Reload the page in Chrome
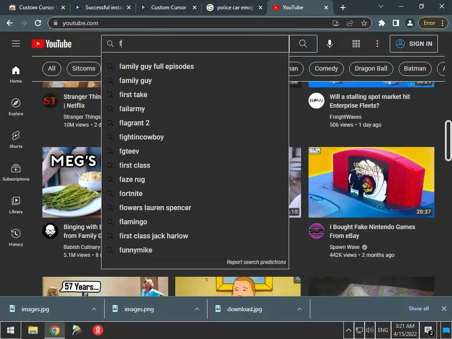The width and height of the screenshot is (452, 339). point(38,23)
